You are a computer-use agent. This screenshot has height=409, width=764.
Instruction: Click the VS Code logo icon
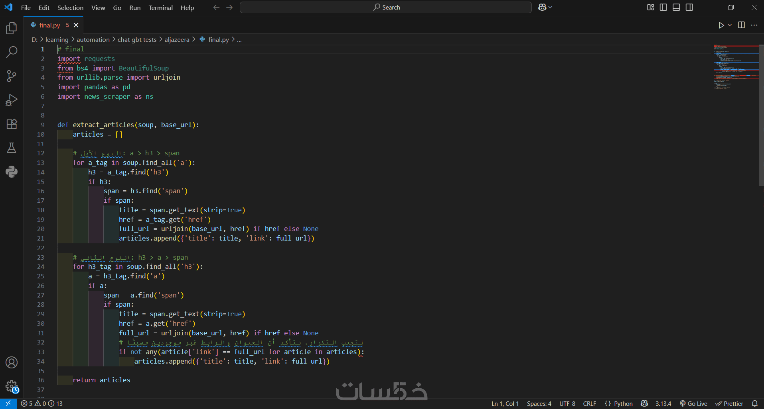(8, 7)
